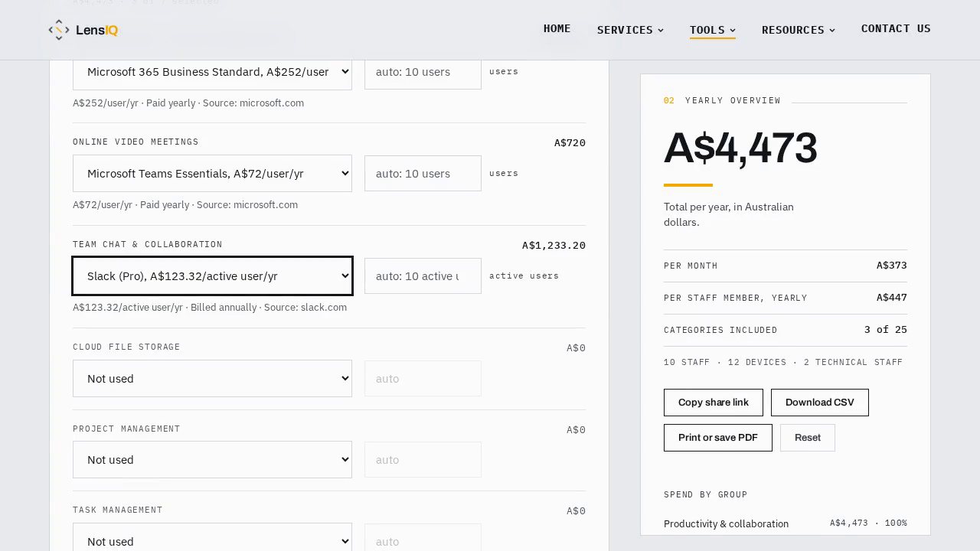The image size is (980, 551).
Task: Open Microsoft Teams Essentials dropdown
Action: [x=212, y=174]
